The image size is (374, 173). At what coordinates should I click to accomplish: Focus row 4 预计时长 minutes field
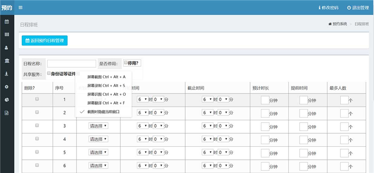point(265,140)
